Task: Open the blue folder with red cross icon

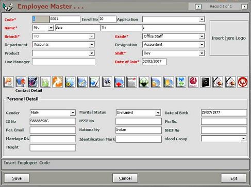Action: coord(119,82)
